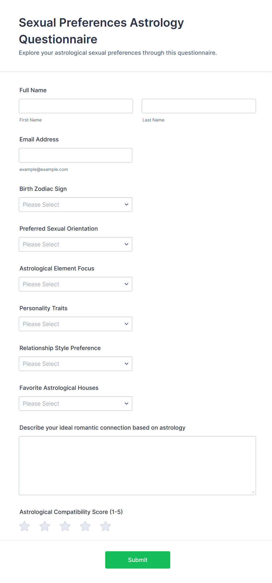272x583 pixels.
Task: Click the Favorite Astrological Houses chevron
Action: coord(126,404)
